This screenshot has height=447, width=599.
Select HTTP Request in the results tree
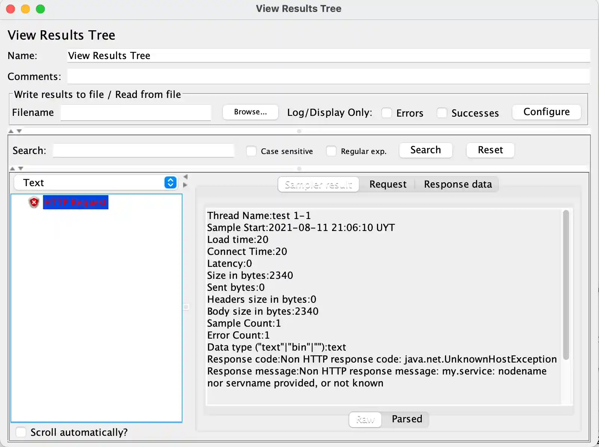(75, 202)
